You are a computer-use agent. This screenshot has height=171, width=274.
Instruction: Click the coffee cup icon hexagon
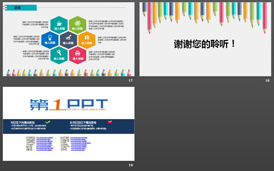(x=59, y=24)
